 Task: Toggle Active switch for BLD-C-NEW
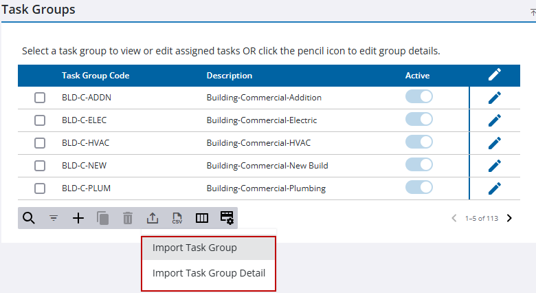pos(419,164)
